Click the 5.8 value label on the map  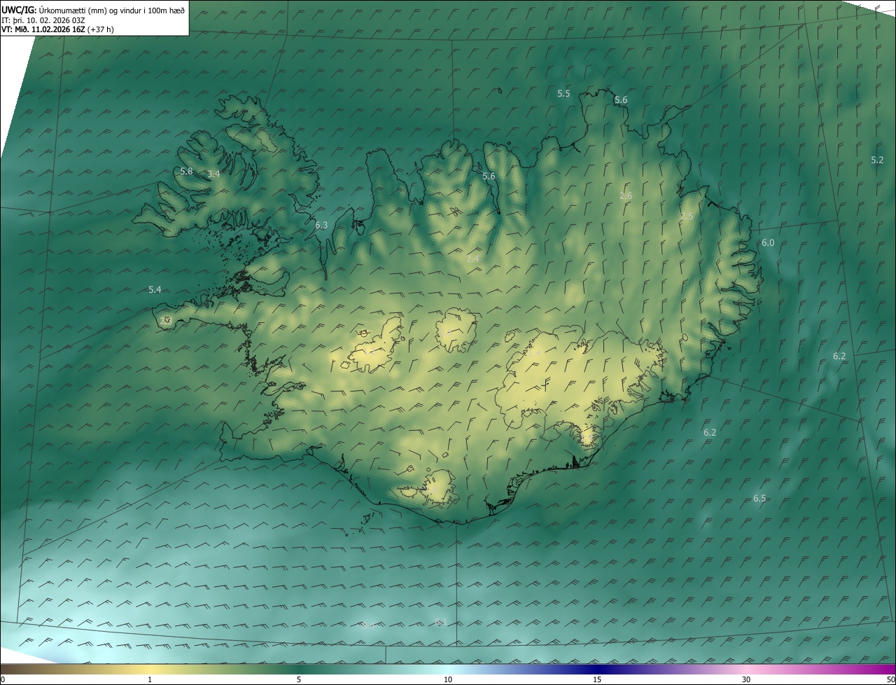point(186,171)
